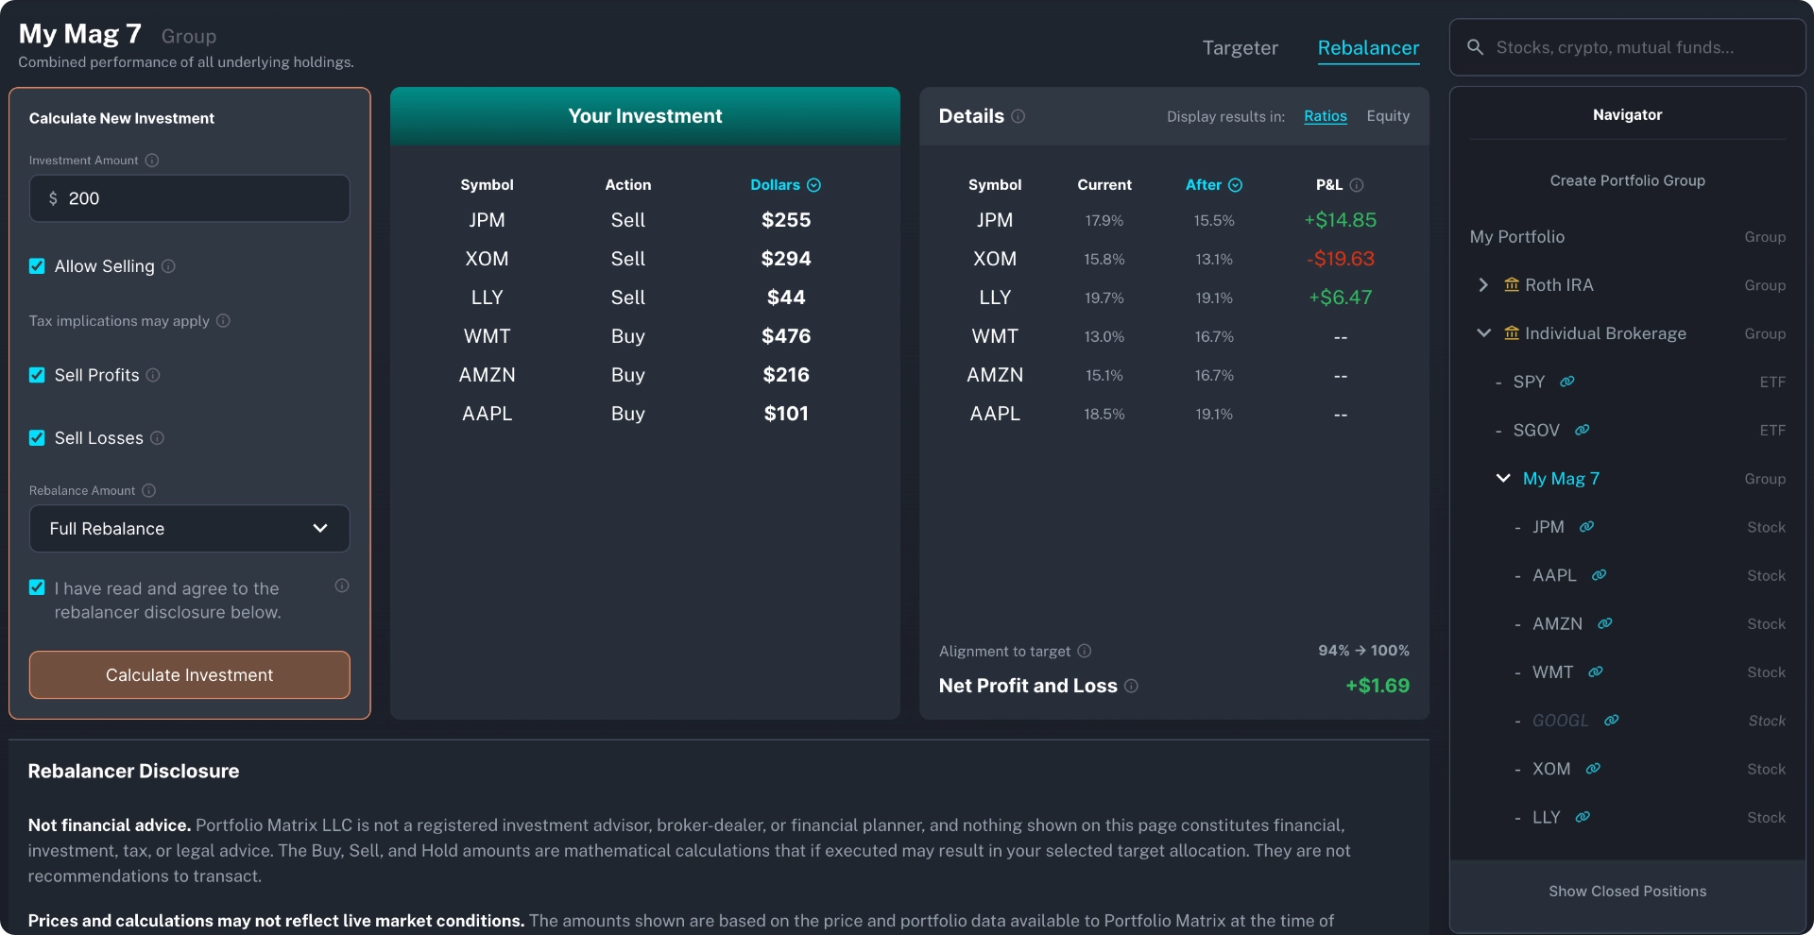Screen dimensions: 1814x935
Task: Open the Dollars column dropdown arrow
Action: point(814,185)
